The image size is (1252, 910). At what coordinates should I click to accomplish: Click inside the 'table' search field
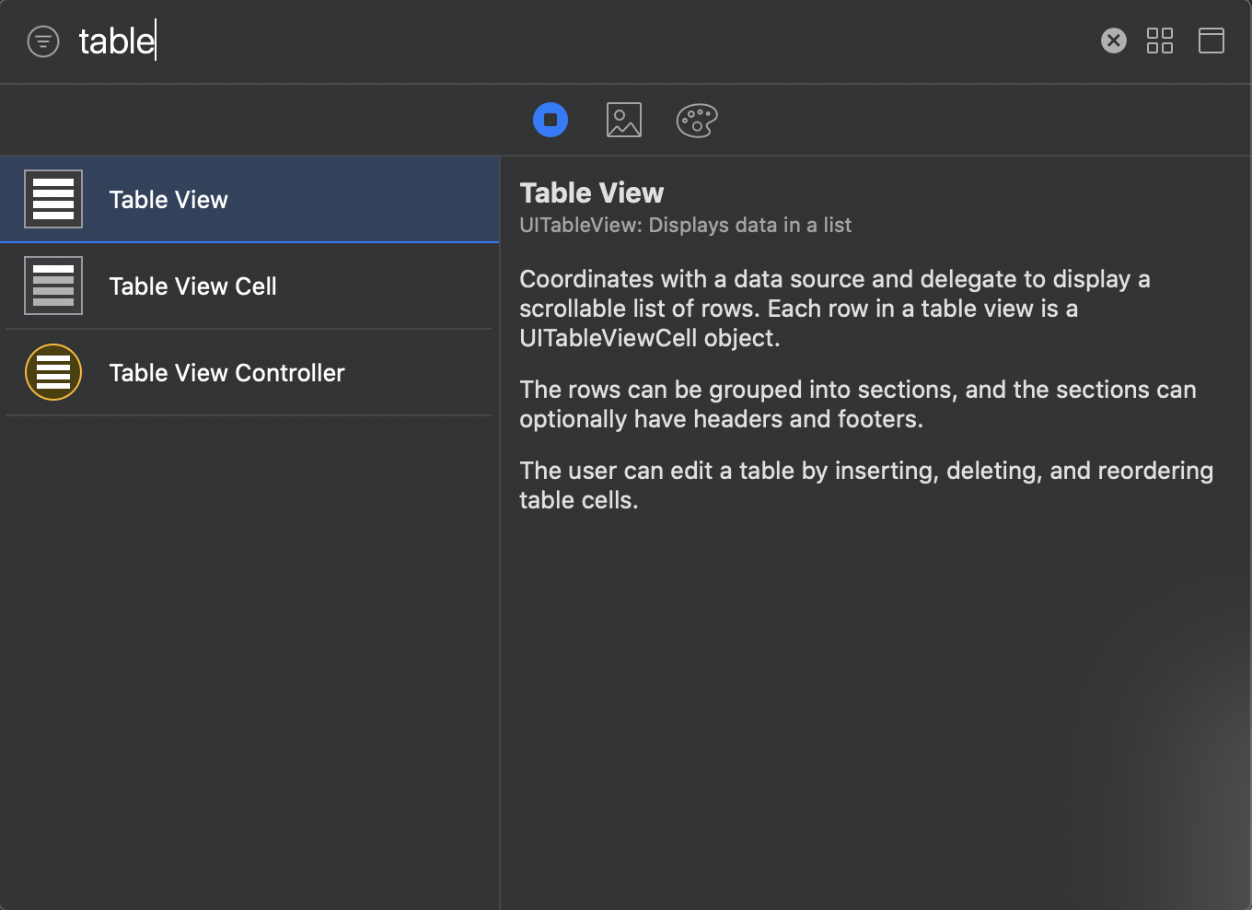coord(552,41)
